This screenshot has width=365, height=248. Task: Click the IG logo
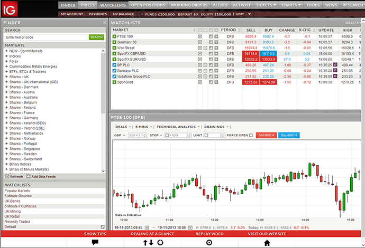pyautogui.click(x=9, y=9)
